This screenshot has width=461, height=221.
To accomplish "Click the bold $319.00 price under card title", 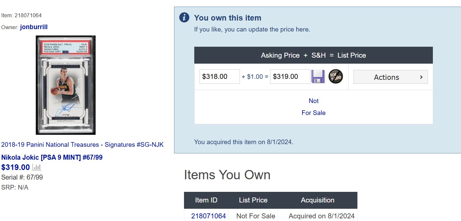I will tap(16, 167).
